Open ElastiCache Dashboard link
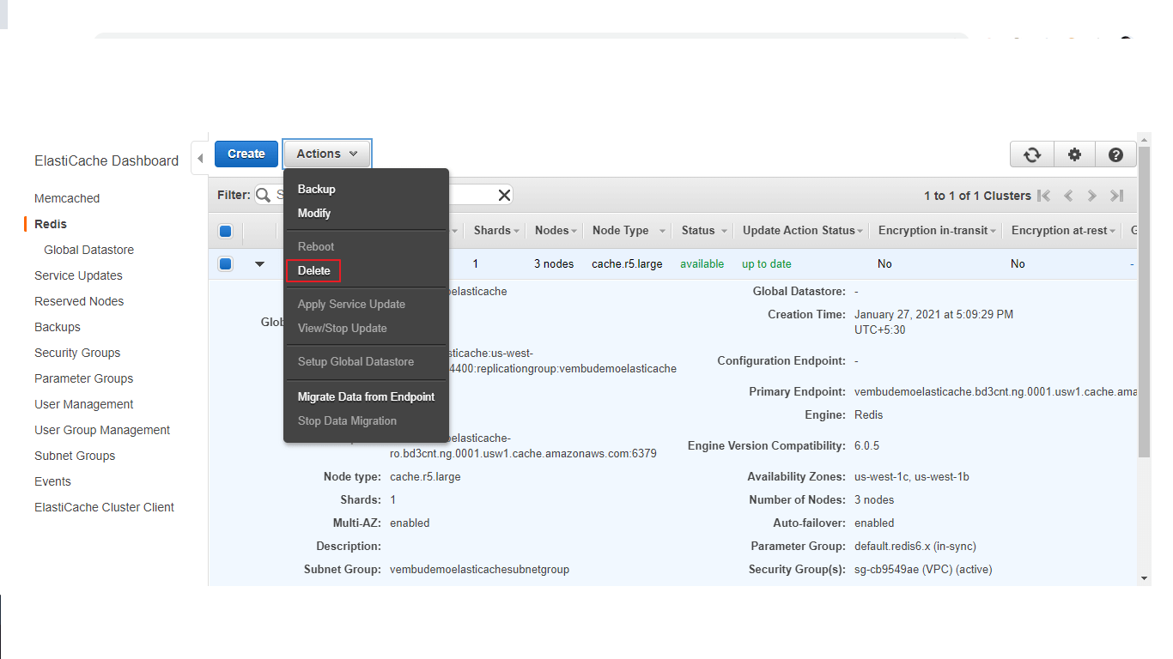1173x659 pixels. point(106,160)
